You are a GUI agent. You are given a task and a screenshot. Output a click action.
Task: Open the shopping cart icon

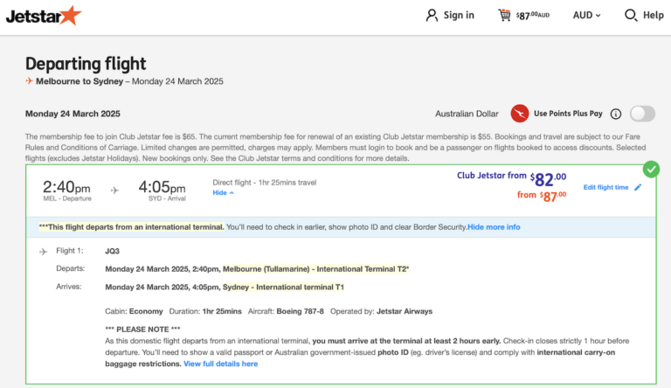(504, 15)
